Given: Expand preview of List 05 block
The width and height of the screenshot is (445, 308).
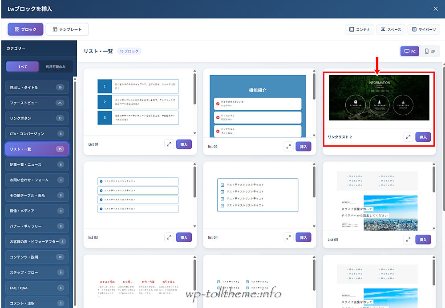Looking at the screenshot, I should [408, 240].
